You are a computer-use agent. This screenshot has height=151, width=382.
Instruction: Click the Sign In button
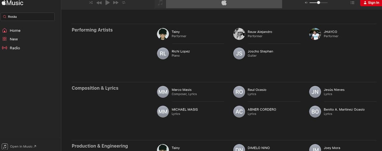pyautogui.click(x=371, y=3)
